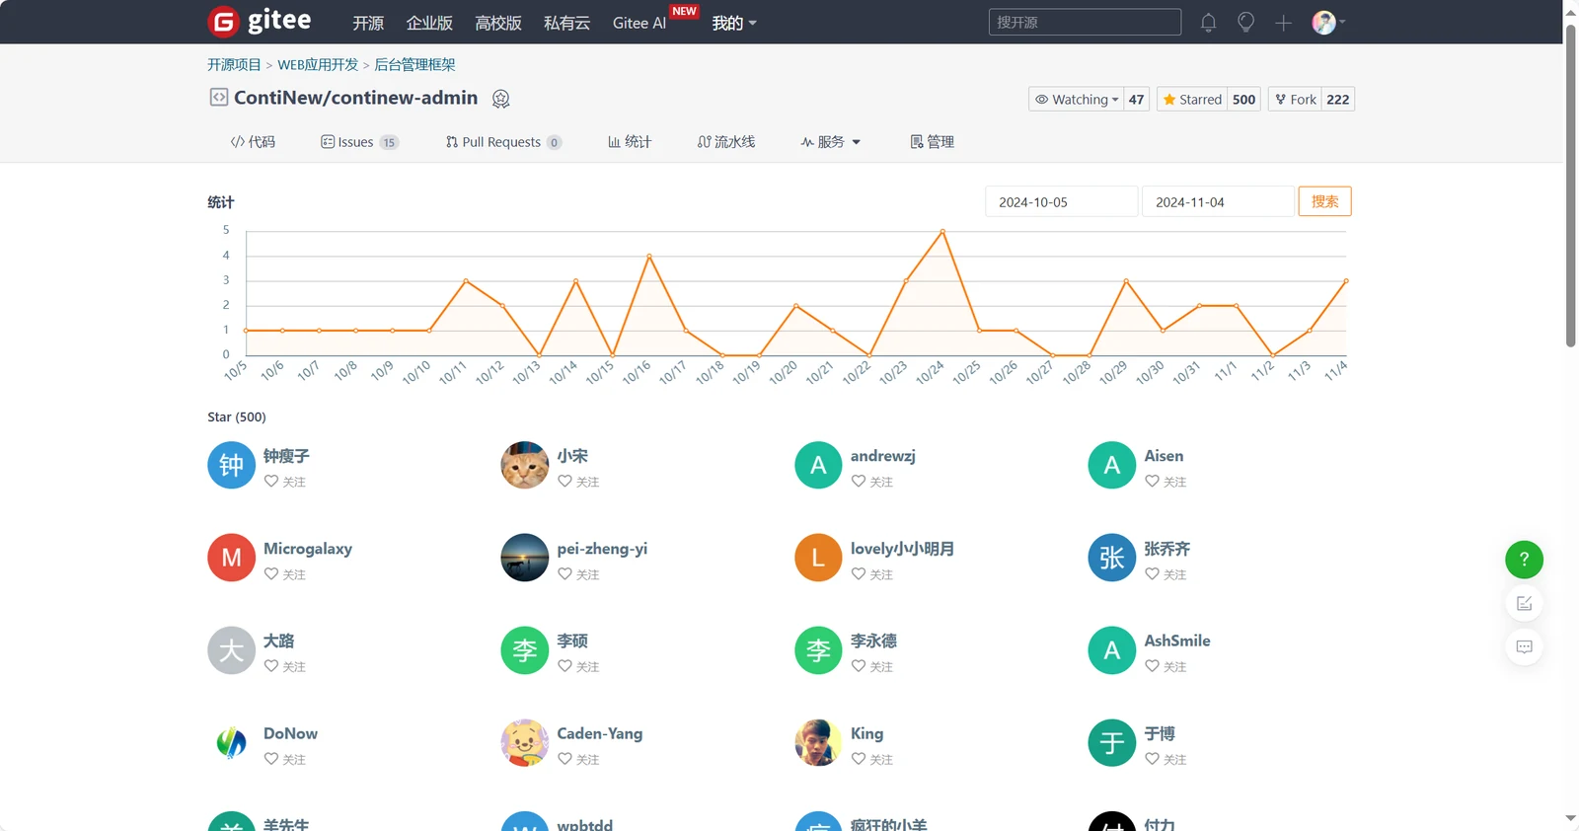Open Gitee AI in the top nav
The height and width of the screenshot is (831, 1579).
click(639, 23)
